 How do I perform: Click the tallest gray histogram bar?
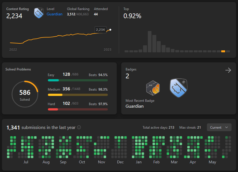click(x=150, y=42)
